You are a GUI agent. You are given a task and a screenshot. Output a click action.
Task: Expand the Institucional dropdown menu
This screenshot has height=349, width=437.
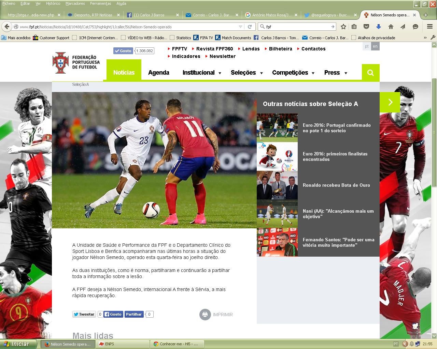(x=201, y=73)
